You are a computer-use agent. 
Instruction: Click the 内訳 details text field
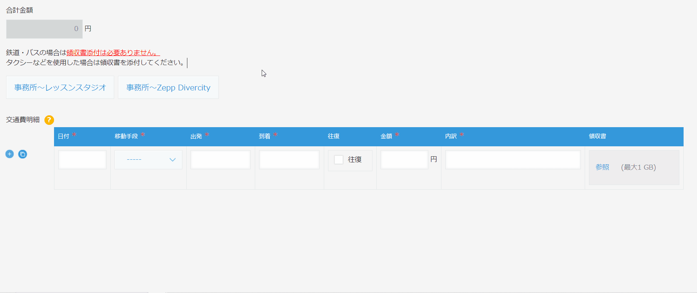pos(513,160)
